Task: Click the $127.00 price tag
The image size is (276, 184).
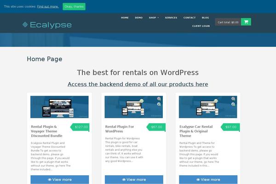Action: 80,127
